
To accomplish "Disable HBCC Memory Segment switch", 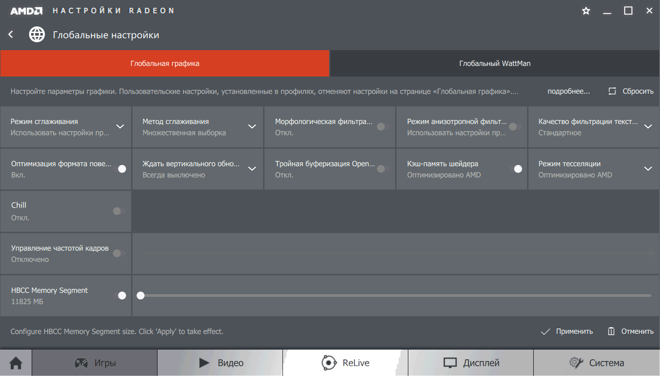I will [x=120, y=296].
